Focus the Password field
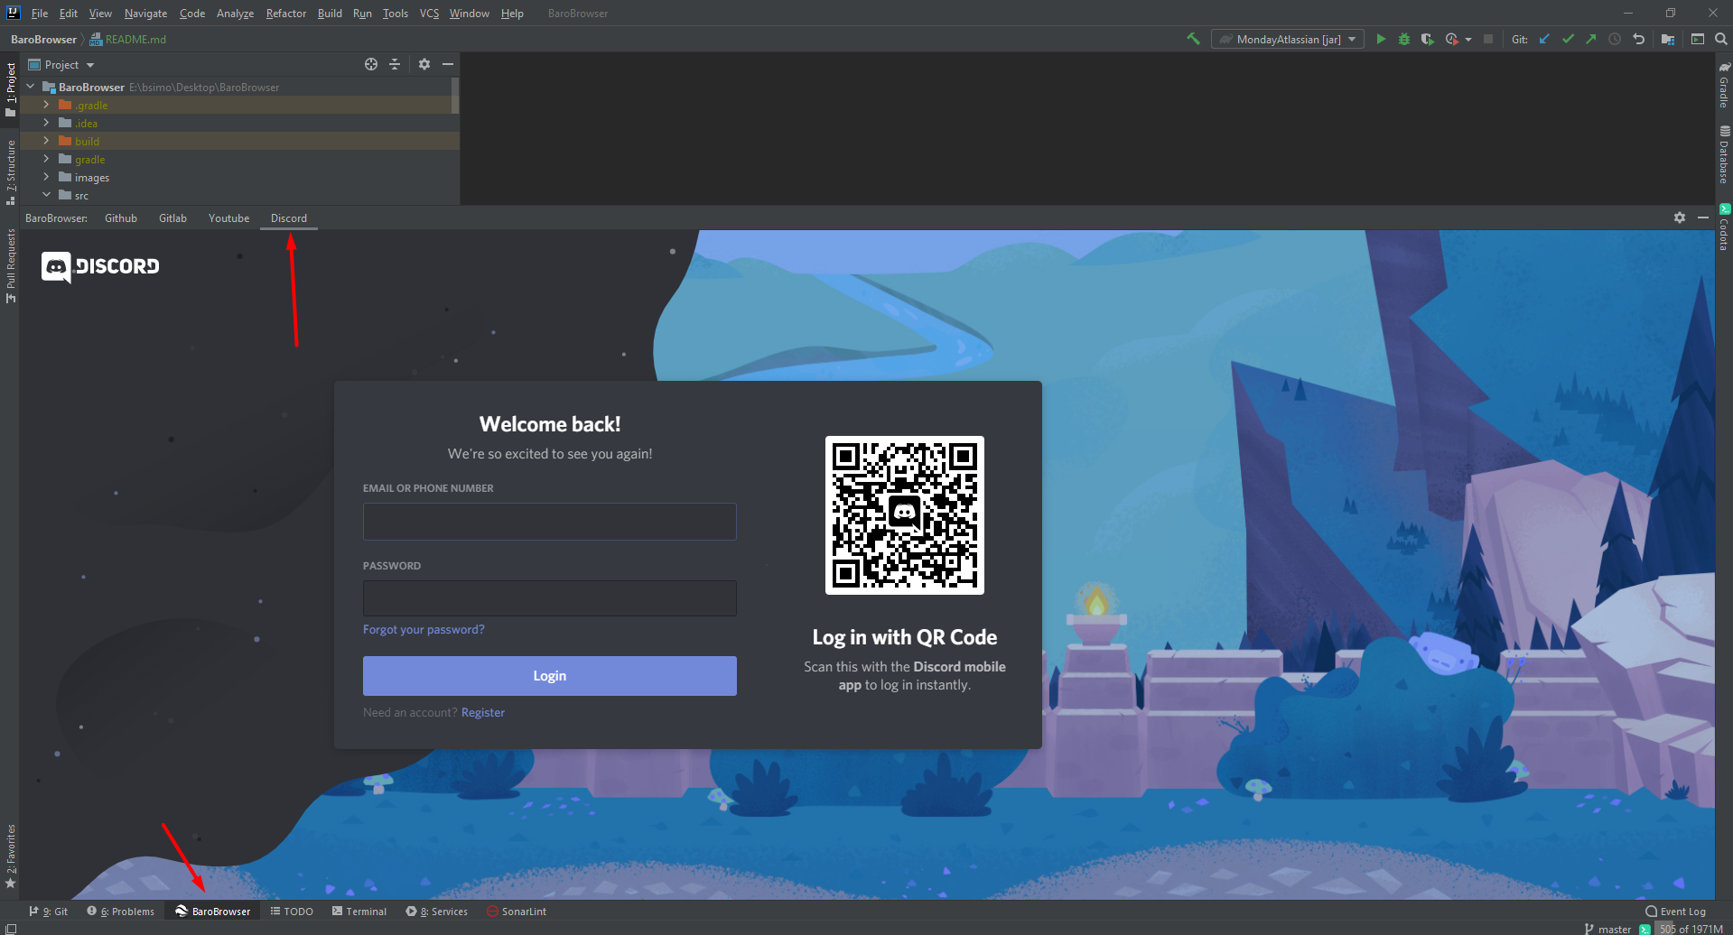Image resolution: width=1733 pixels, height=935 pixels. [x=550, y=598]
